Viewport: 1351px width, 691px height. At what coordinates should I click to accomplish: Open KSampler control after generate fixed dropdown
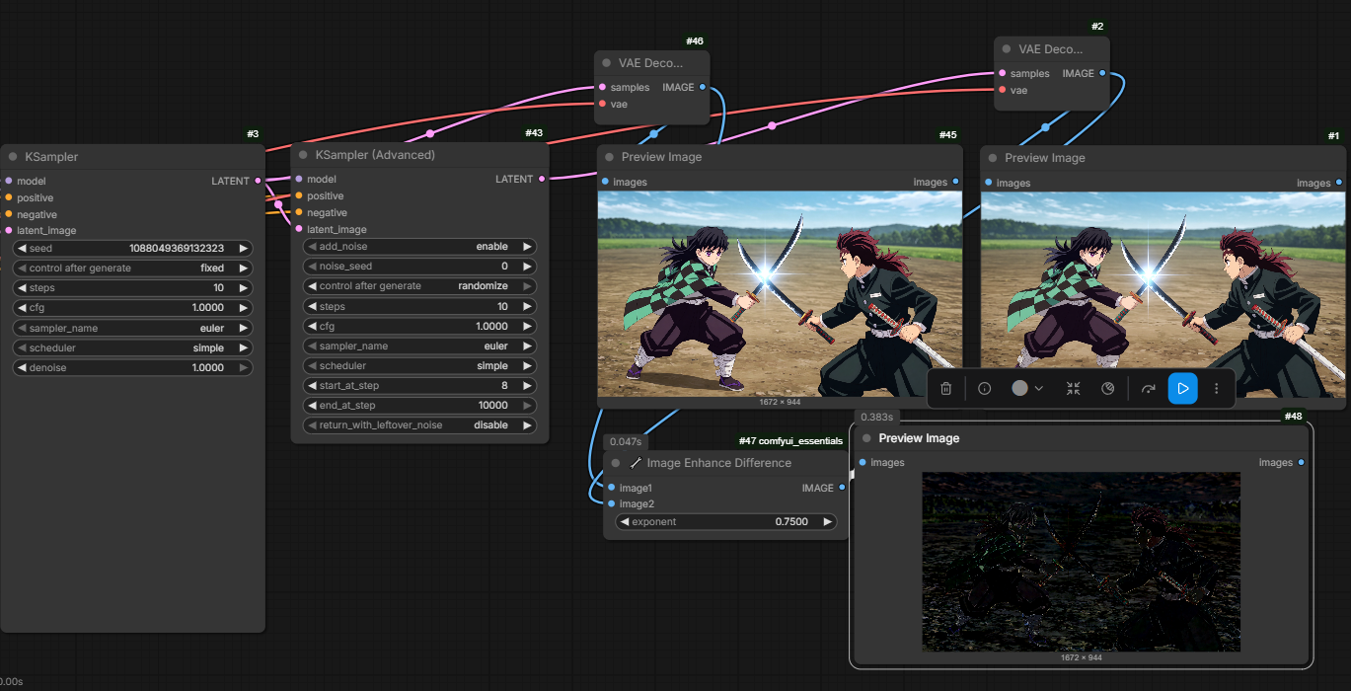[133, 269]
